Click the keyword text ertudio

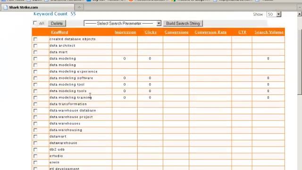[56, 156]
